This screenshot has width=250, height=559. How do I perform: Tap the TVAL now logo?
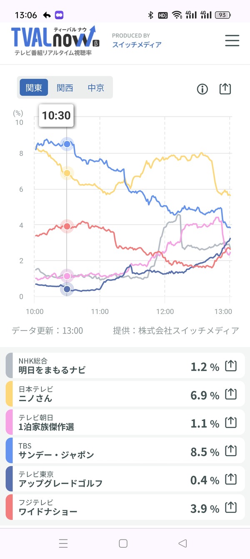54,41
